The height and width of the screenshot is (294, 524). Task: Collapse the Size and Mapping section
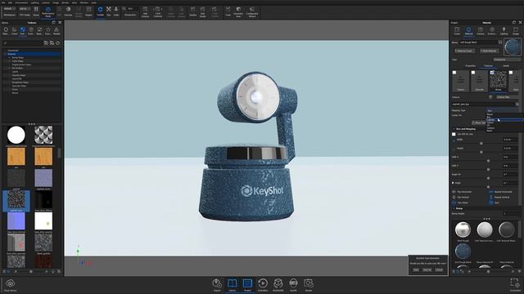(x=454, y=129)
